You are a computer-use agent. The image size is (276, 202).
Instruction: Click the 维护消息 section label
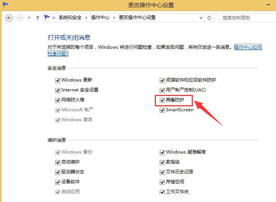57,140
